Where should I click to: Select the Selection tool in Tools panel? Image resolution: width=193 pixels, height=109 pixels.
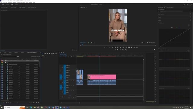43,54
